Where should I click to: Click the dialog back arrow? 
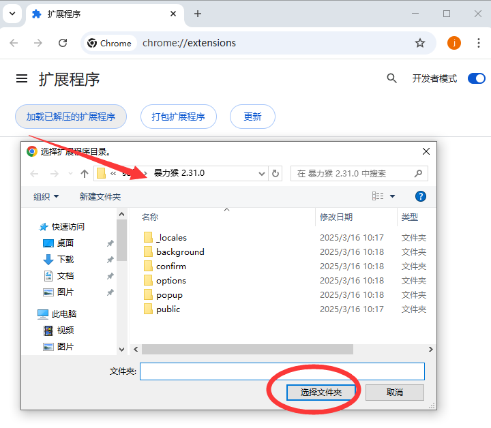click(34, 173)
